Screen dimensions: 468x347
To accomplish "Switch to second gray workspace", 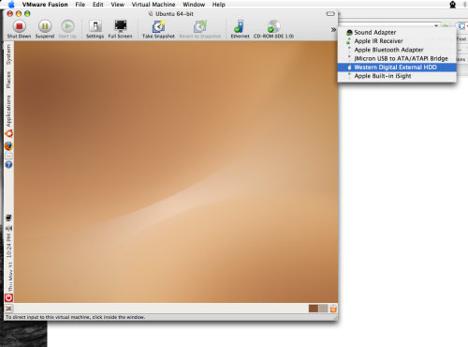I will click(323, 309).
